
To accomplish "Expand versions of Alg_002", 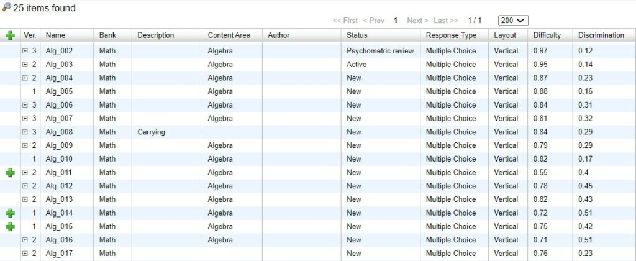I will pos(25,51).
